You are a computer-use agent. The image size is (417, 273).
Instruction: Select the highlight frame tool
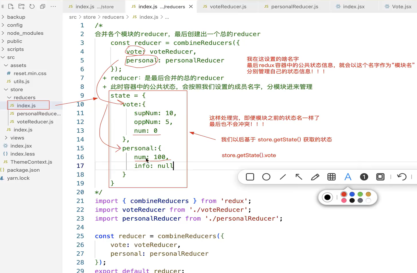click(x=380, y=177)
